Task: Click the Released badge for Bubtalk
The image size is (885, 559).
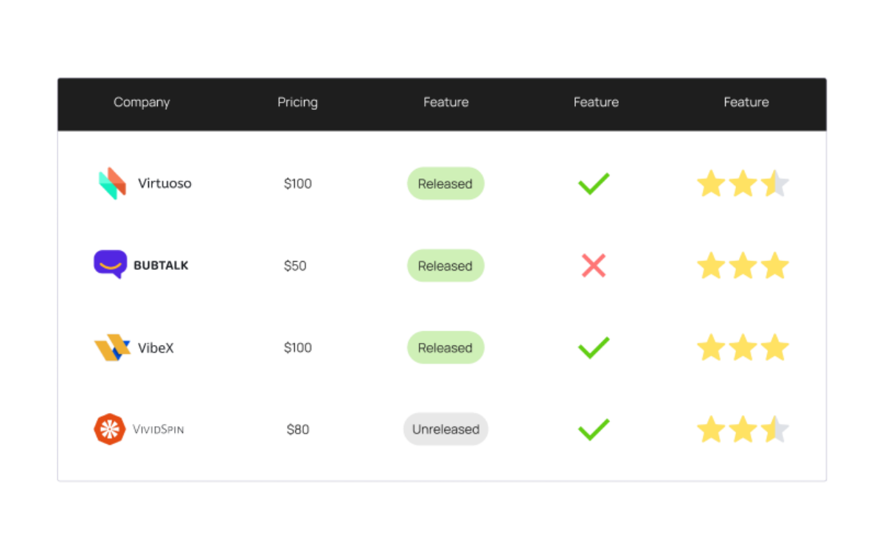Action: (445, 265)
